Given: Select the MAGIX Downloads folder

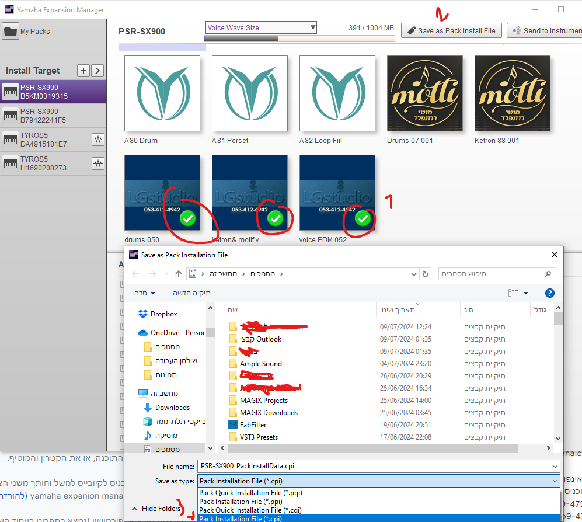Looking at the screenshot, I should click(269, 413).
